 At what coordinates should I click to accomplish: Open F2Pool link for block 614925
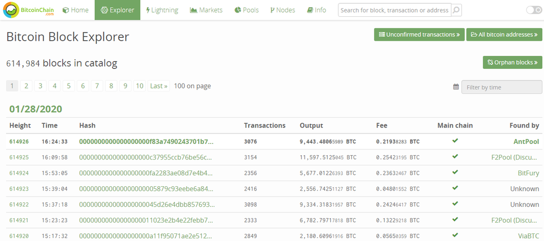point(515,157)
